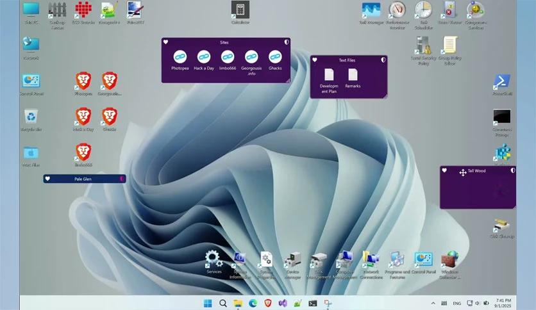
Task: Click the Tall Wood fence title
Action: [476, 171]
